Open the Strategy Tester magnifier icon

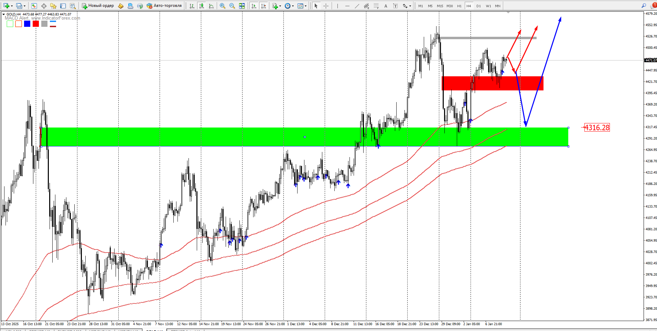pos(73,6)
